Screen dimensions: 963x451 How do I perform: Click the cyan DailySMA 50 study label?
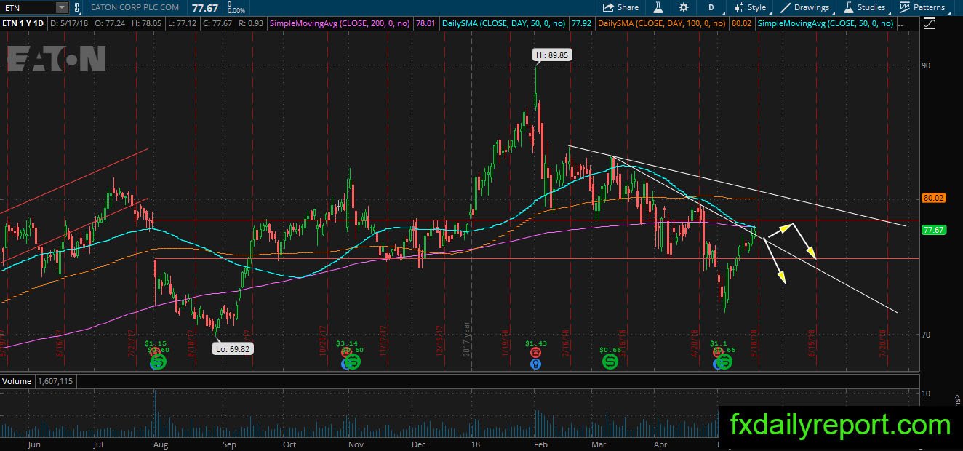coord(506,23)
